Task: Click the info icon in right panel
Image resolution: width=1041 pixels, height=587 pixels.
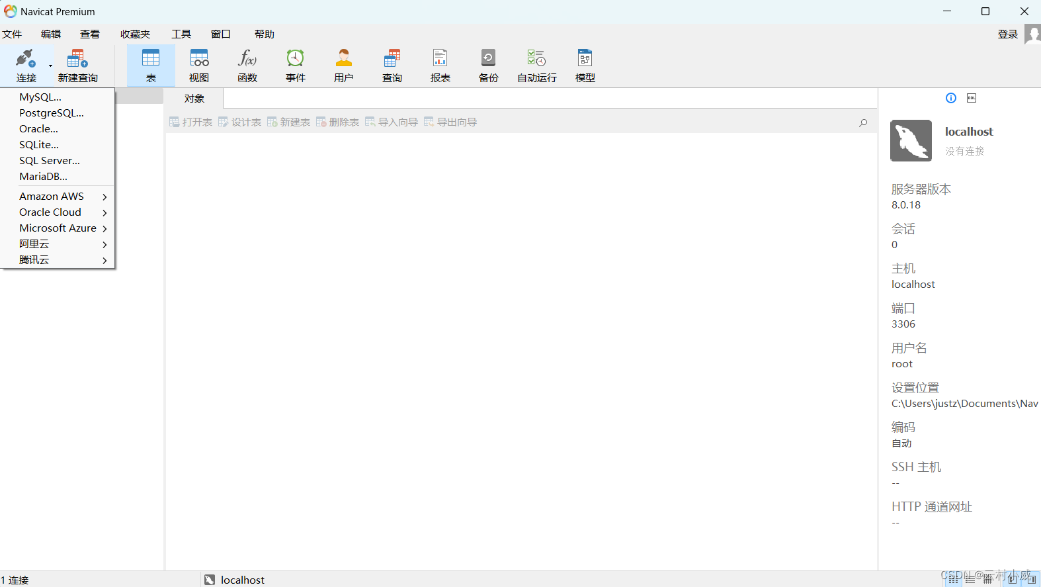Action: [x=951, y=98]
